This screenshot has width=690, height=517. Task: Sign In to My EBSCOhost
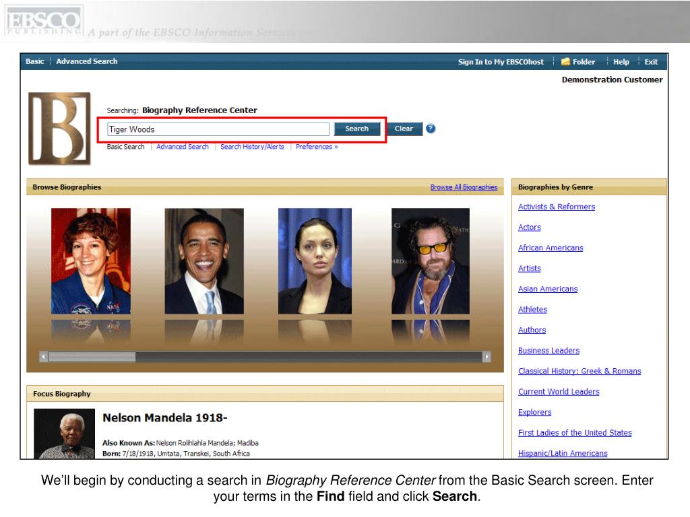click(x=501, y=62)
